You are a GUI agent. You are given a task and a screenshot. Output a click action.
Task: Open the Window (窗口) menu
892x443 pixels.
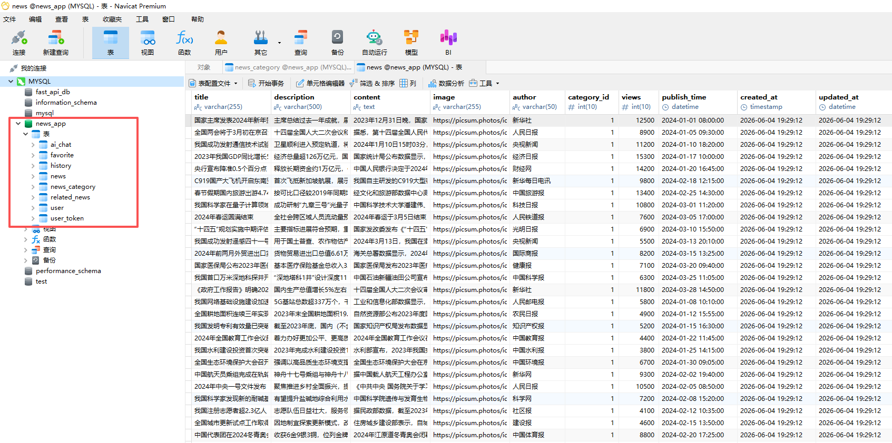pyautogui.click(x=169, y=19)
